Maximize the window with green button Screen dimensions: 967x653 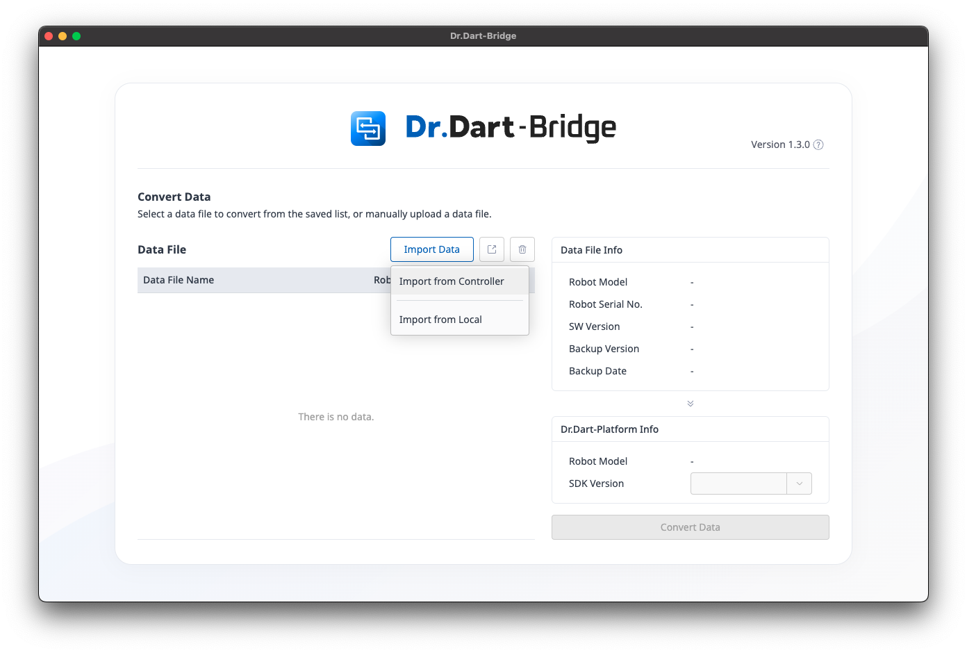[76, 36]
